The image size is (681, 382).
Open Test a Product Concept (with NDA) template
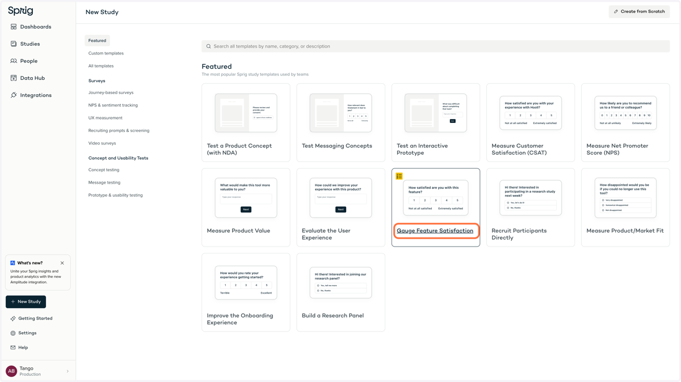[x=246, y=122]
